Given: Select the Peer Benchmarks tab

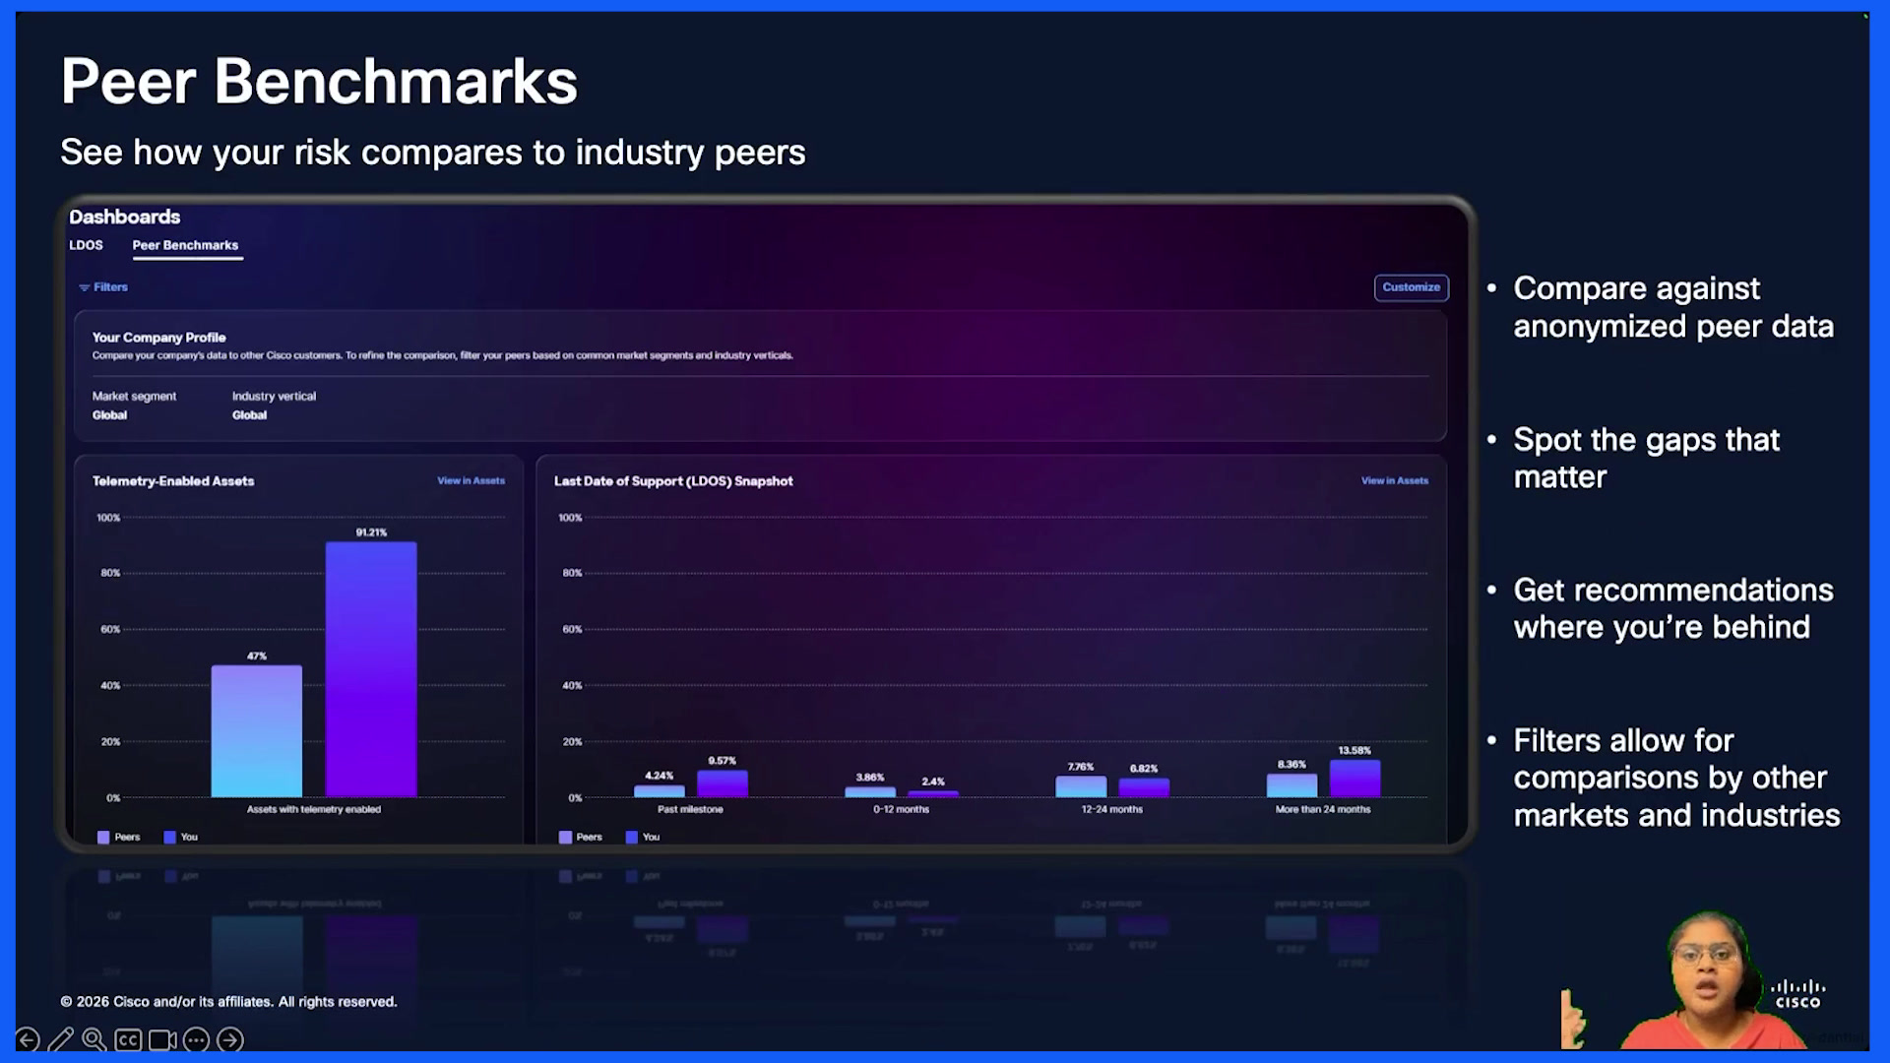Looking at the screenshot, I should tap(185, 245).
